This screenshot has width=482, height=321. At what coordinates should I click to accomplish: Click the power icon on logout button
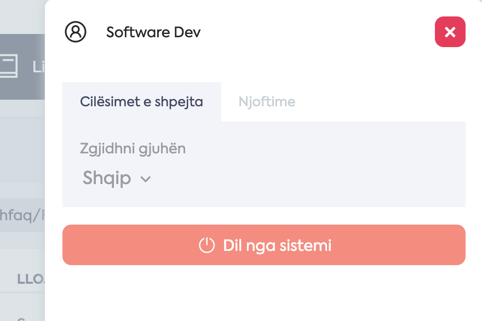[206, 245]
